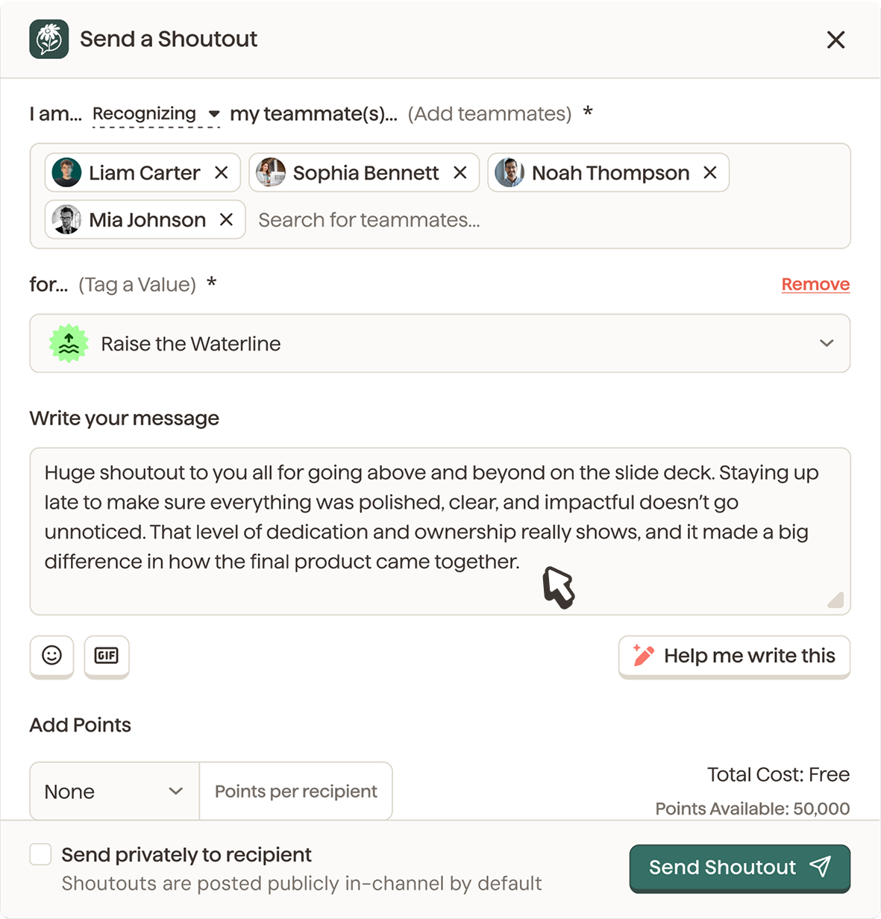Open the emoji picker

(x=51, y=656)
